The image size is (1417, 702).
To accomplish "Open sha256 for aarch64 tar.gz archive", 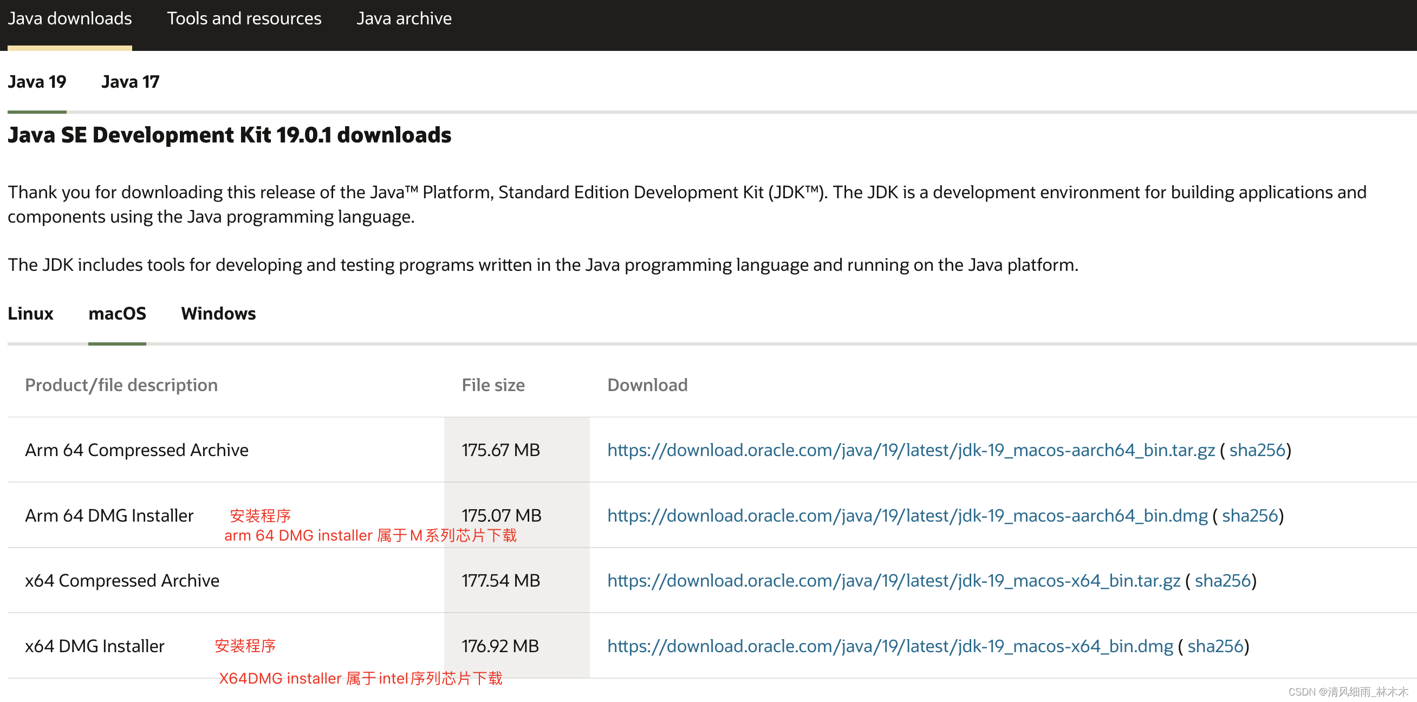I will (1257, 451).
